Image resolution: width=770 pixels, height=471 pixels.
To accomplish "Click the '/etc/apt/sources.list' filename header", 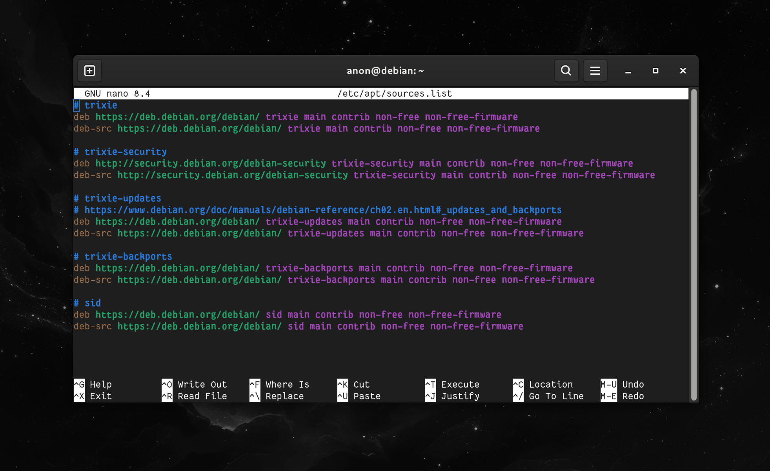I will tap(395, 94).
